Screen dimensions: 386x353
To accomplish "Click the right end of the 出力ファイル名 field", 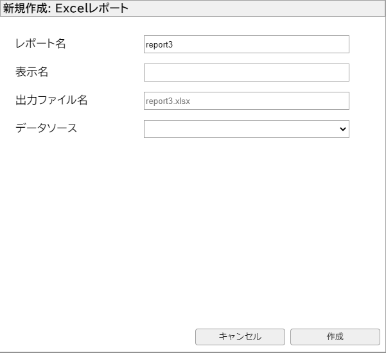I will 344,101.
